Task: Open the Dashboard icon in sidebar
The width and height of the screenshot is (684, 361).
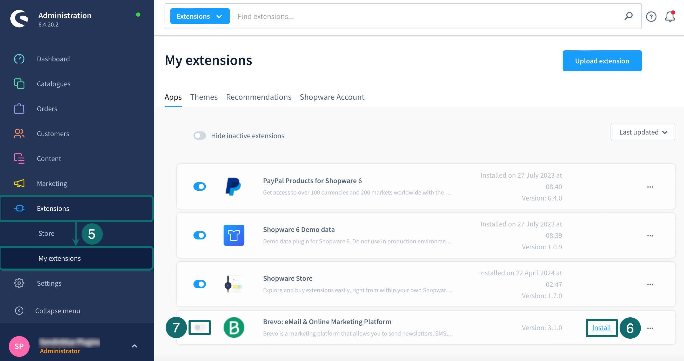Action: tap(19, 59)
